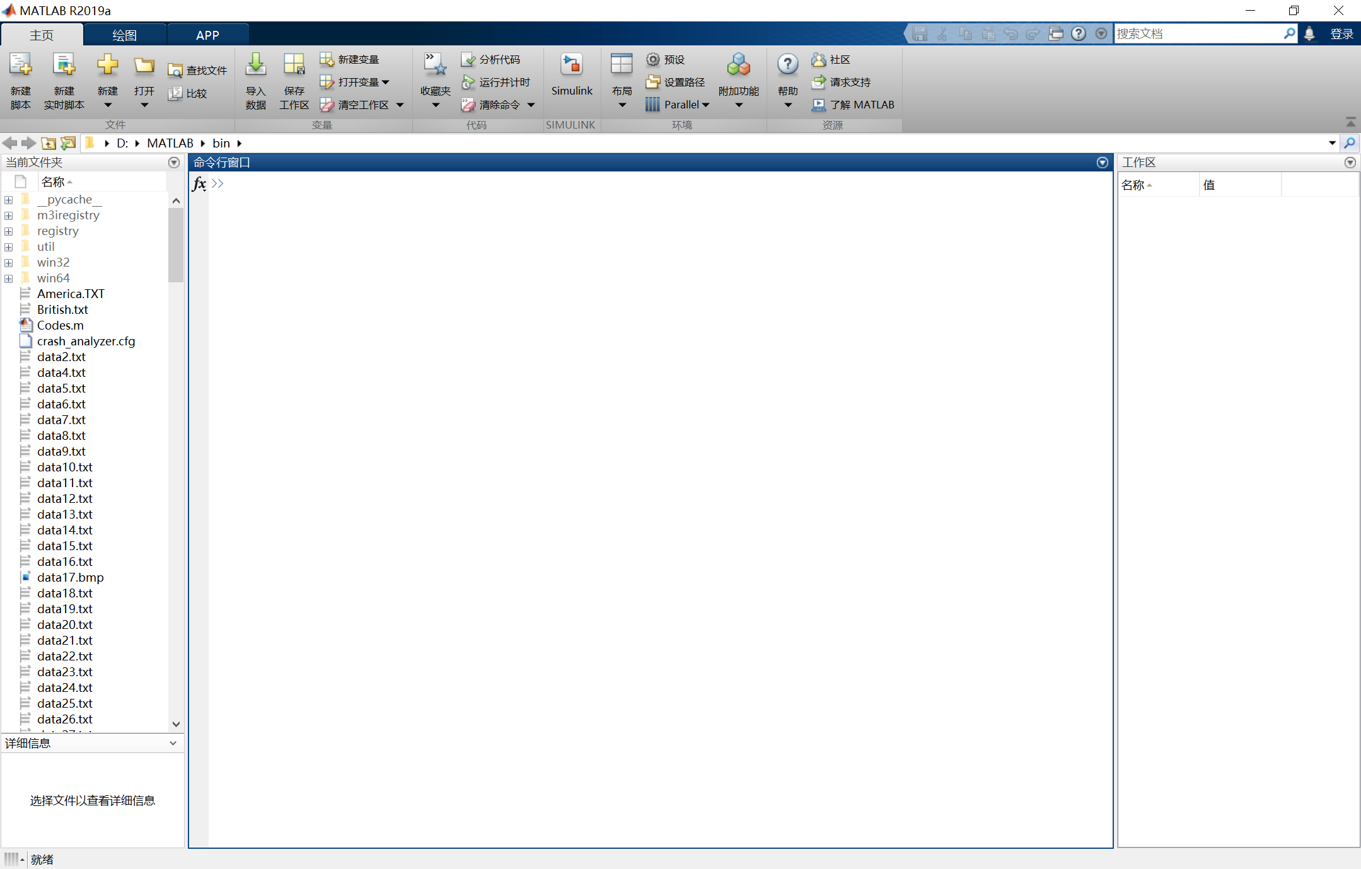Expand the win64 folder tree node

click(9, 279)
